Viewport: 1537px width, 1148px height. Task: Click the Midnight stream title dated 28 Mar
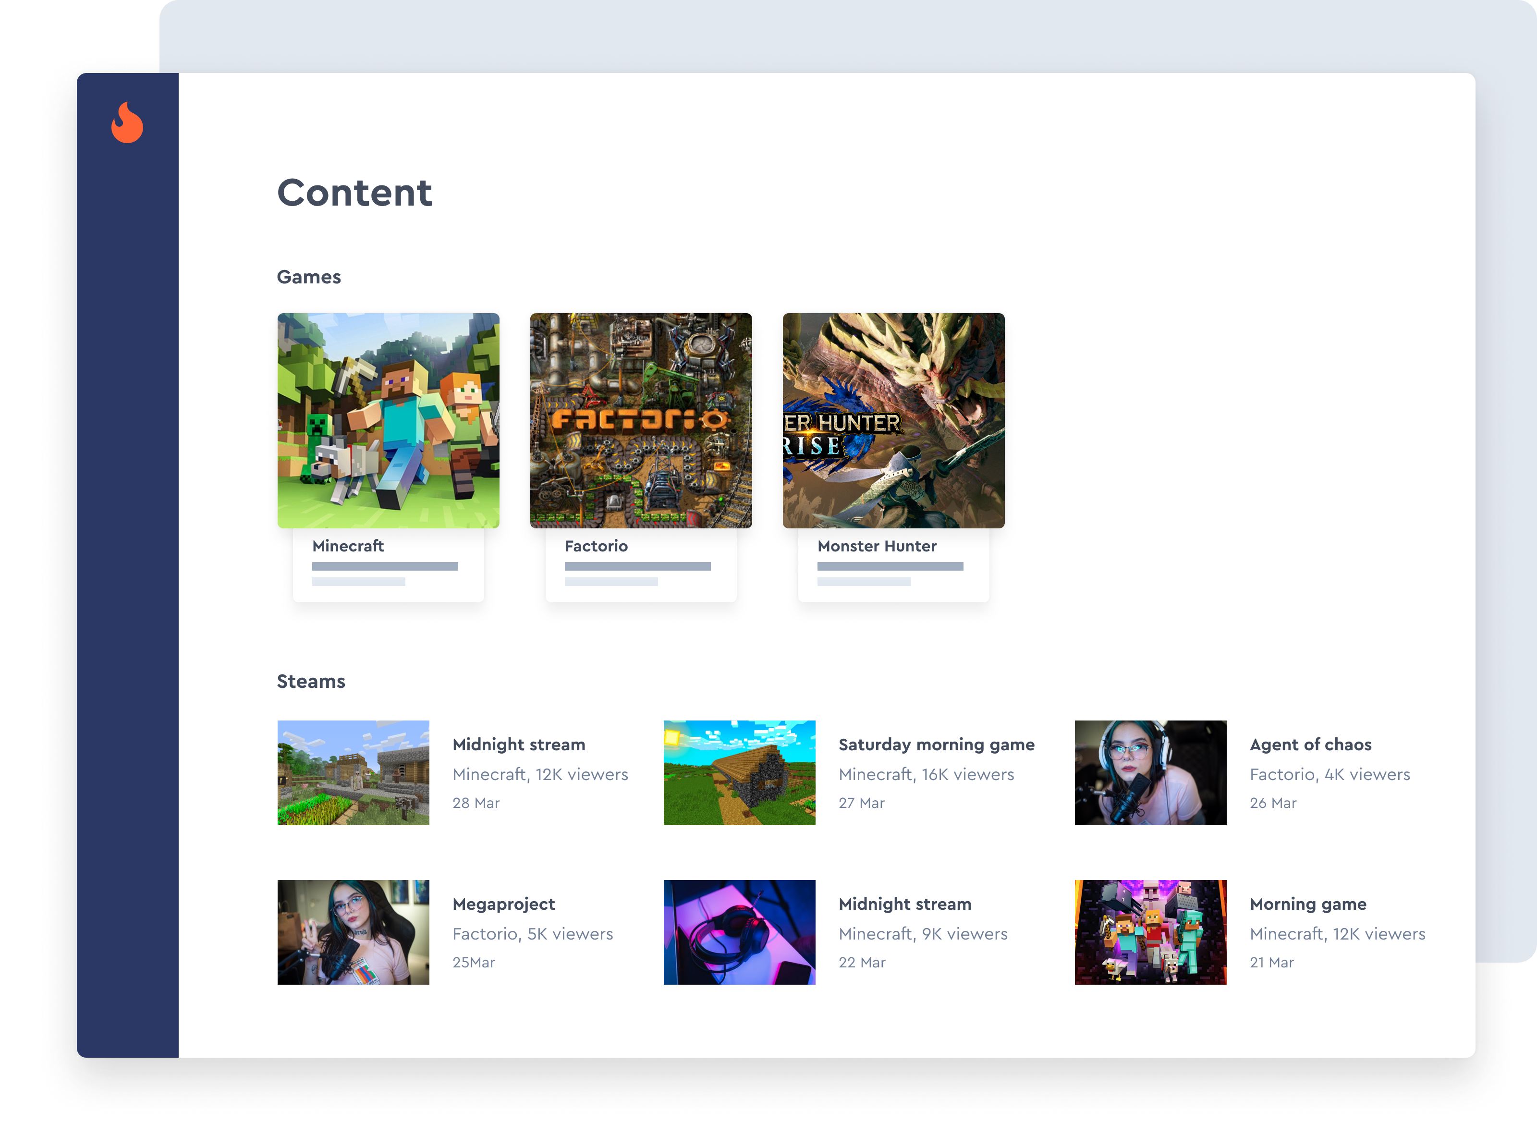click(519, 745)
